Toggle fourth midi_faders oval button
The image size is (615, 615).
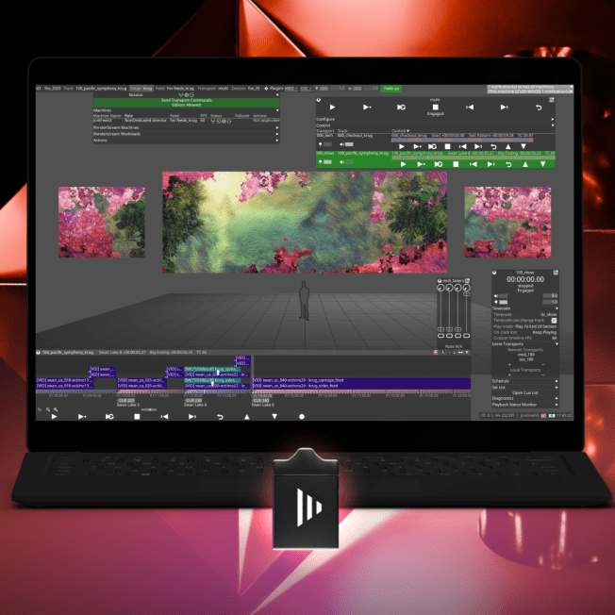[466, 336]
